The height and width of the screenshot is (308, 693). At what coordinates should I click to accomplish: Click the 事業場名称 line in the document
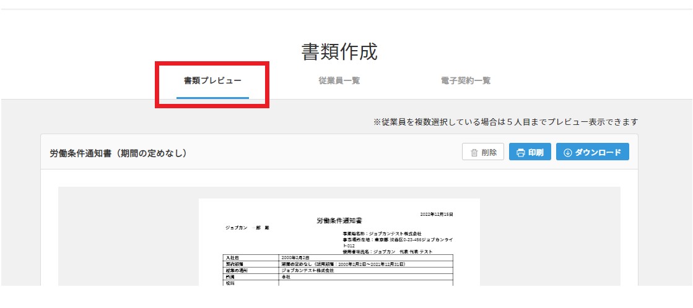point(381,234)
